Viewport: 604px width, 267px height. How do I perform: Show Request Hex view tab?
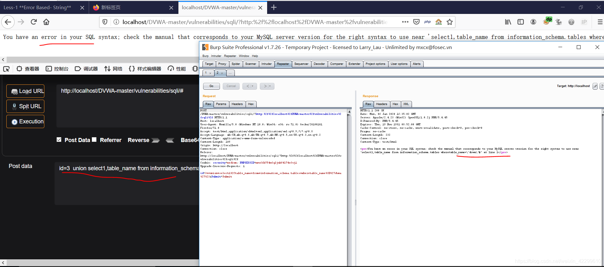click(251, 104)
